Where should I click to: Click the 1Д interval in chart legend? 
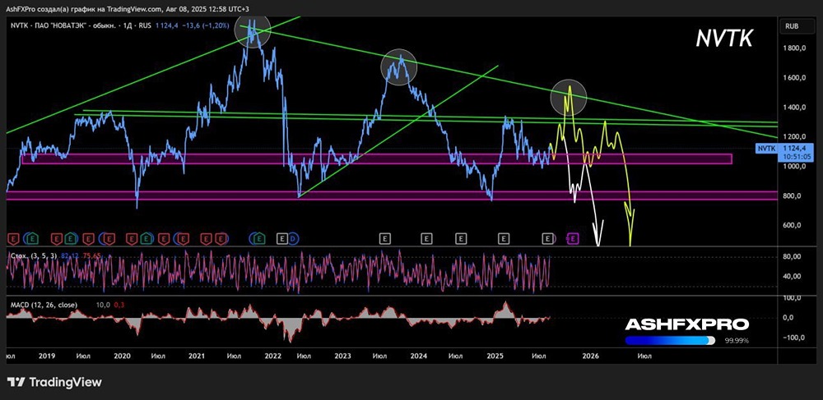pos(128,25)
